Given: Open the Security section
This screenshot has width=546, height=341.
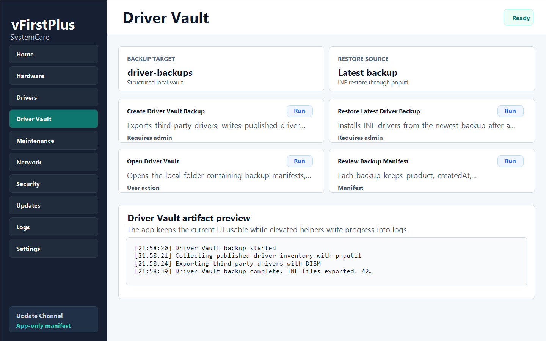Looking at the screenshot, I should click(53, 184).
